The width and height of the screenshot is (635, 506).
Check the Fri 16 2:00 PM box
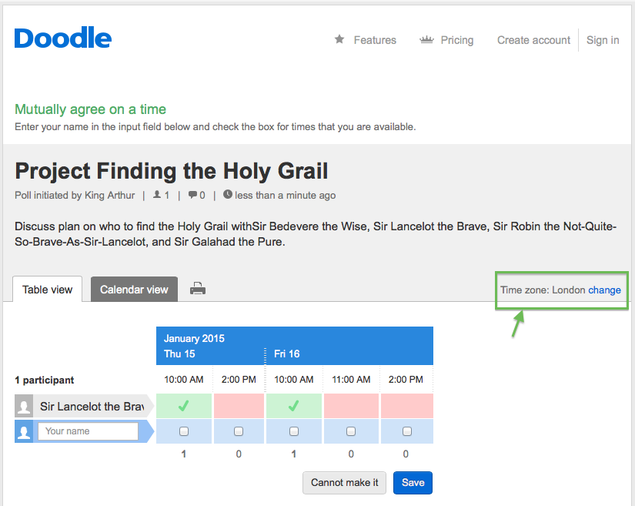click(407, 431)
